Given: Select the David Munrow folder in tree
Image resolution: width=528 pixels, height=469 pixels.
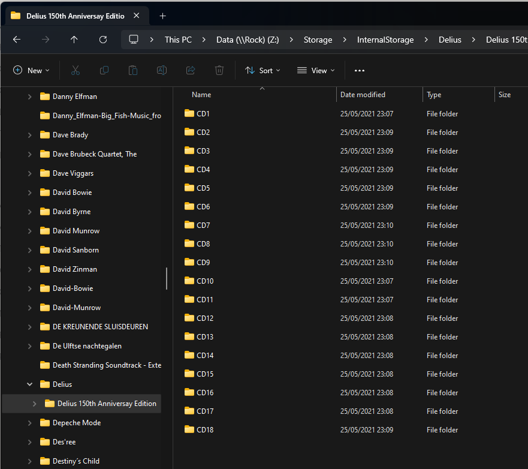Looking at the screenshot, I should (x=76, y=231).
